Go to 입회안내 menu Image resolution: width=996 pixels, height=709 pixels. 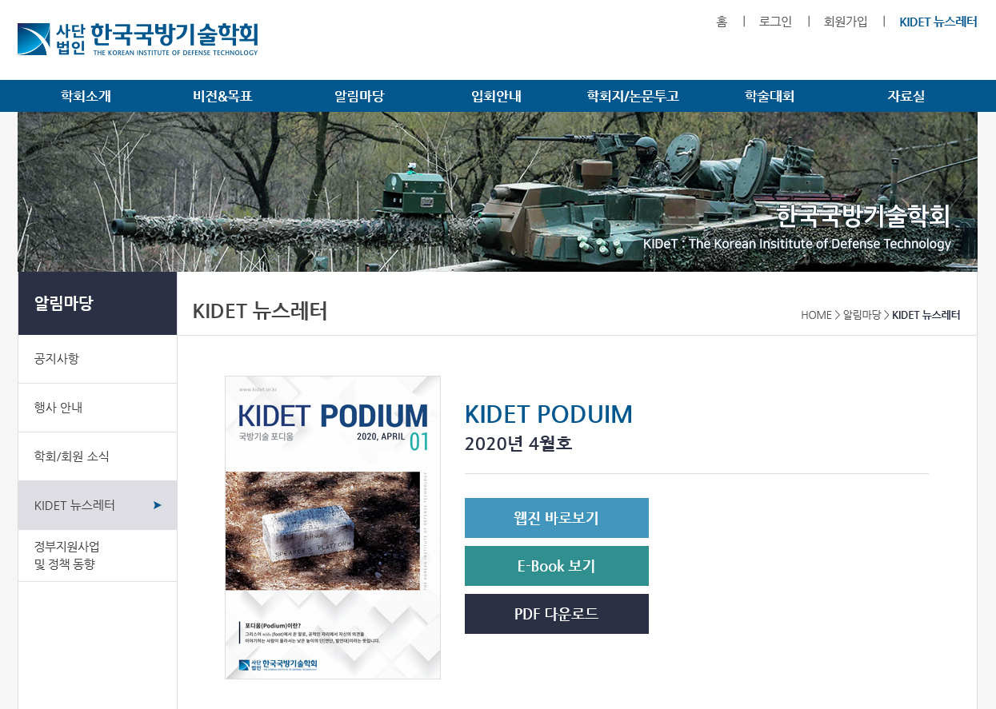pyautogui.click(x=496, y=96)
